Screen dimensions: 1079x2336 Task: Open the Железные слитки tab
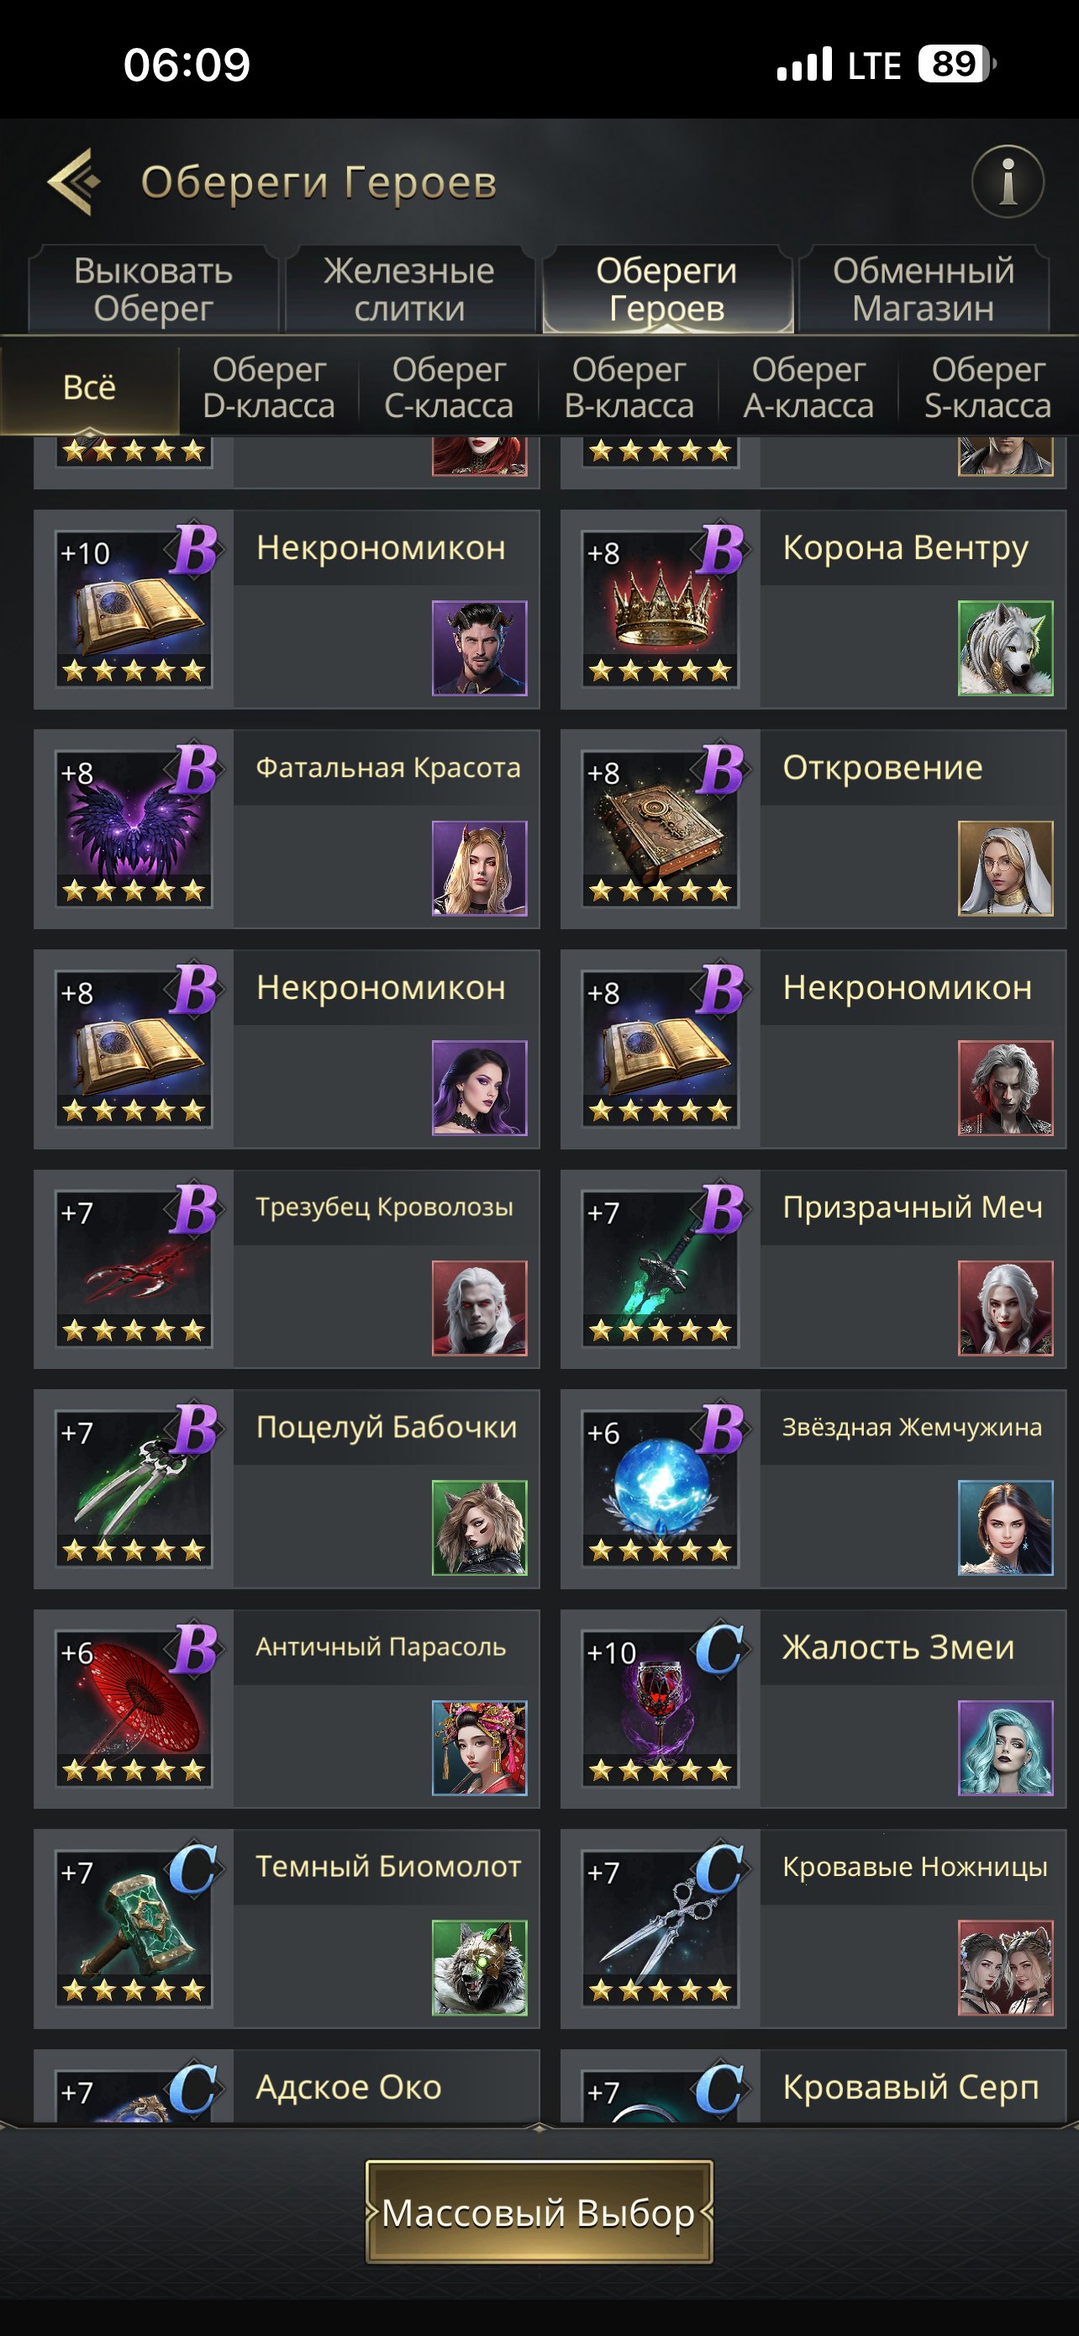coord(409,289)
